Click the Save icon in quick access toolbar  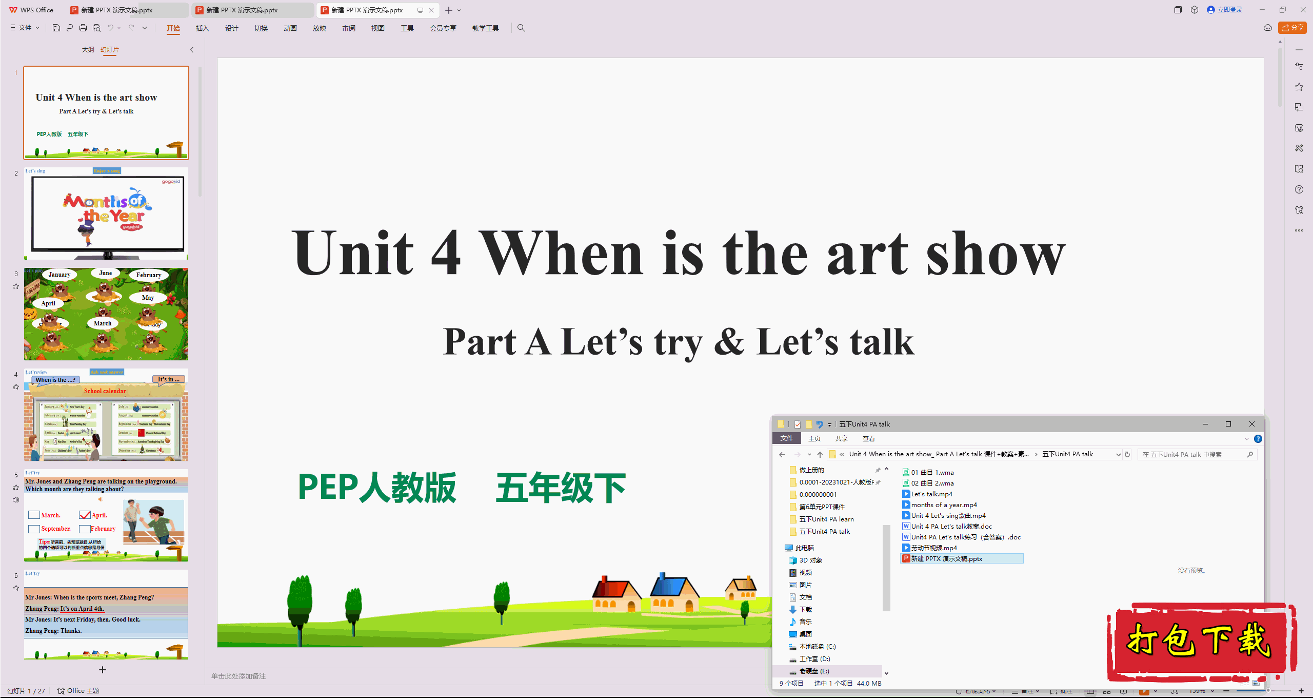[56, 28]
